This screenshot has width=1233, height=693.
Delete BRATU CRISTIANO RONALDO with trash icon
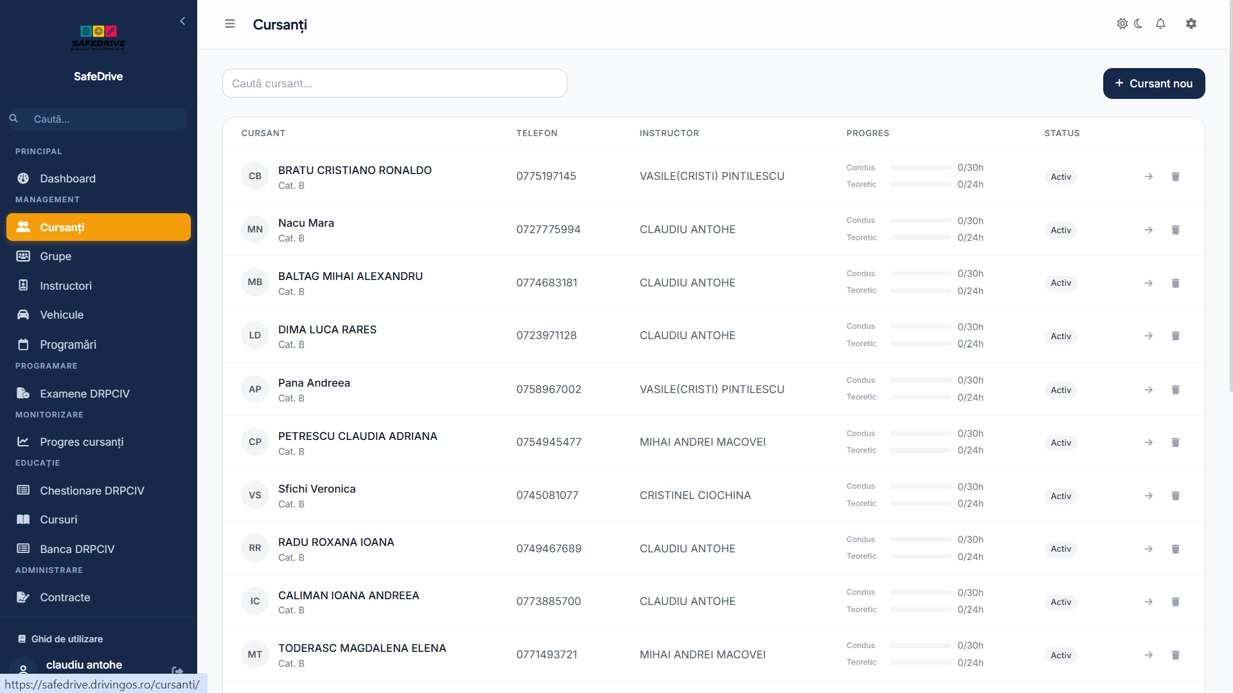(x=1175, y=177)
